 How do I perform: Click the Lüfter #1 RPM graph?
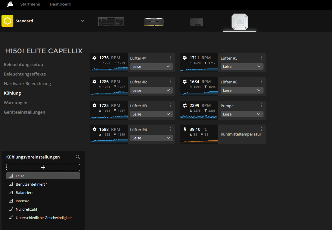click(x=109, y=69)
